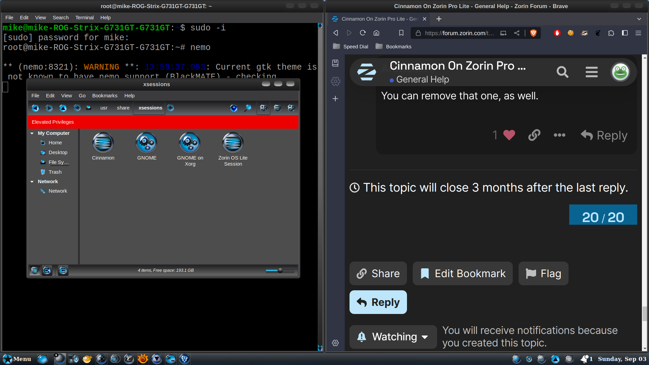Open a new tab in Brave
The image size is (649, 365).
pos(439,19)
